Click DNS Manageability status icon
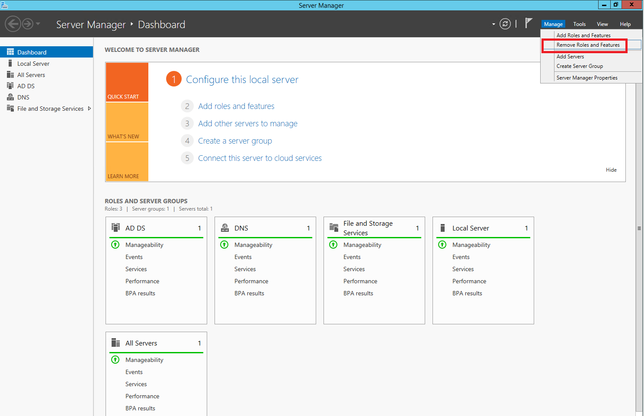Image resolution: width=644 pixels, height=416 pixels. 224,245
